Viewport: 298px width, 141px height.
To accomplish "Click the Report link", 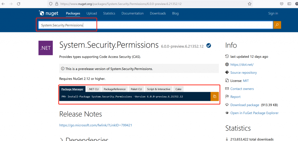I will tap(235, 97).
